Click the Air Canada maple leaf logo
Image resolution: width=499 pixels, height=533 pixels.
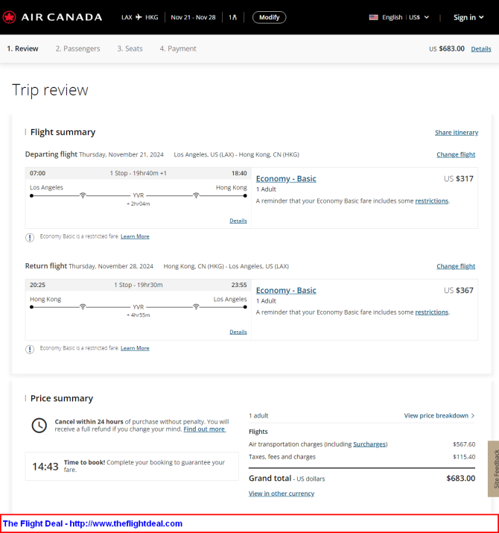tap(9, 17)
